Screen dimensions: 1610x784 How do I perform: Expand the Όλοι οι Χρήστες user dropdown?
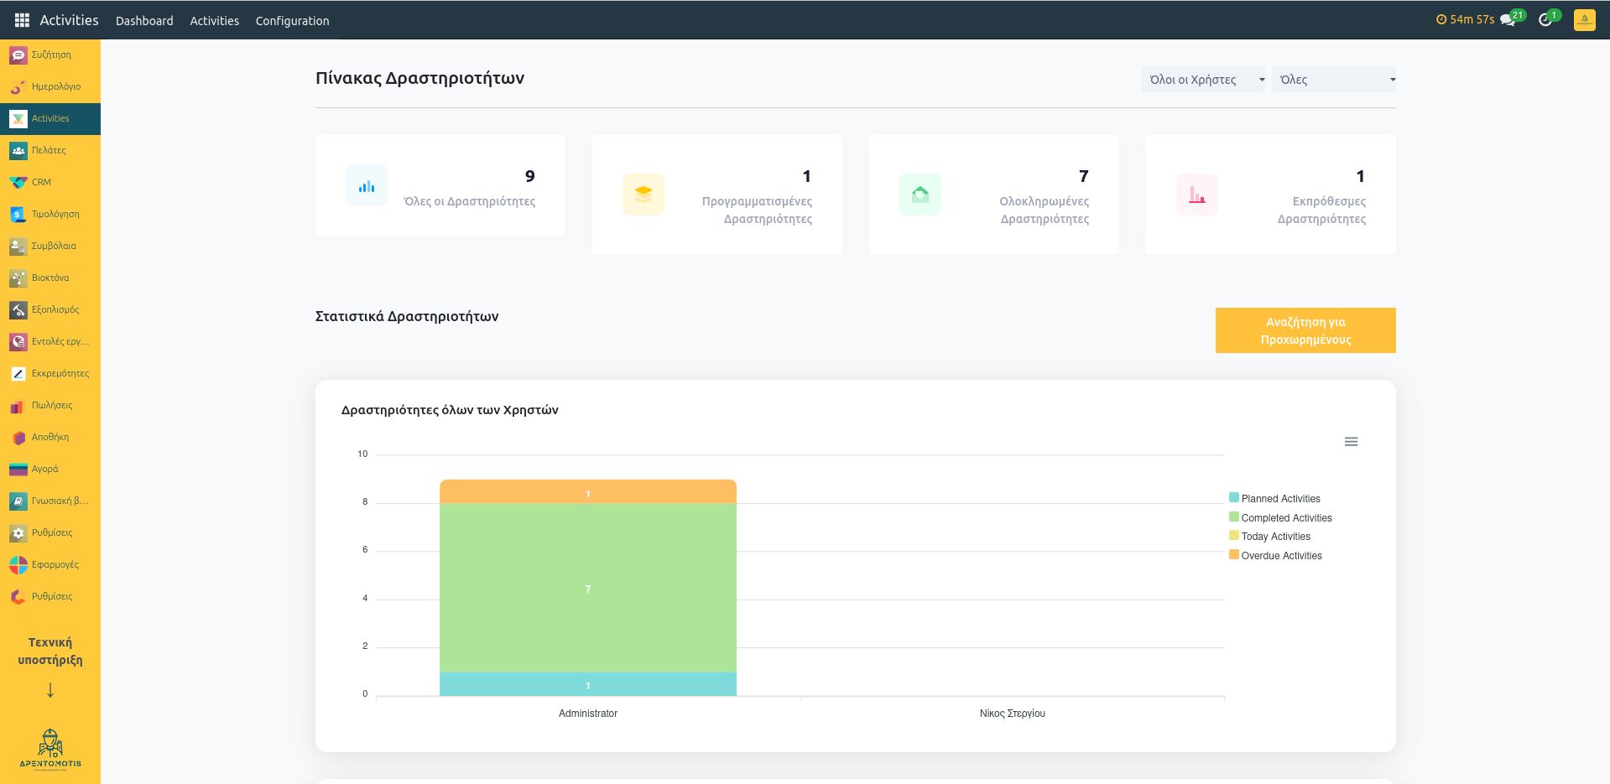point(1203,80)
